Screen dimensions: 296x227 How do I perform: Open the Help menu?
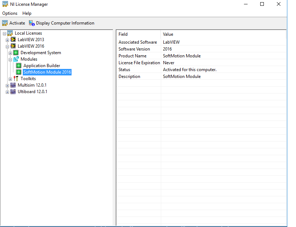(x=27, y=13)
